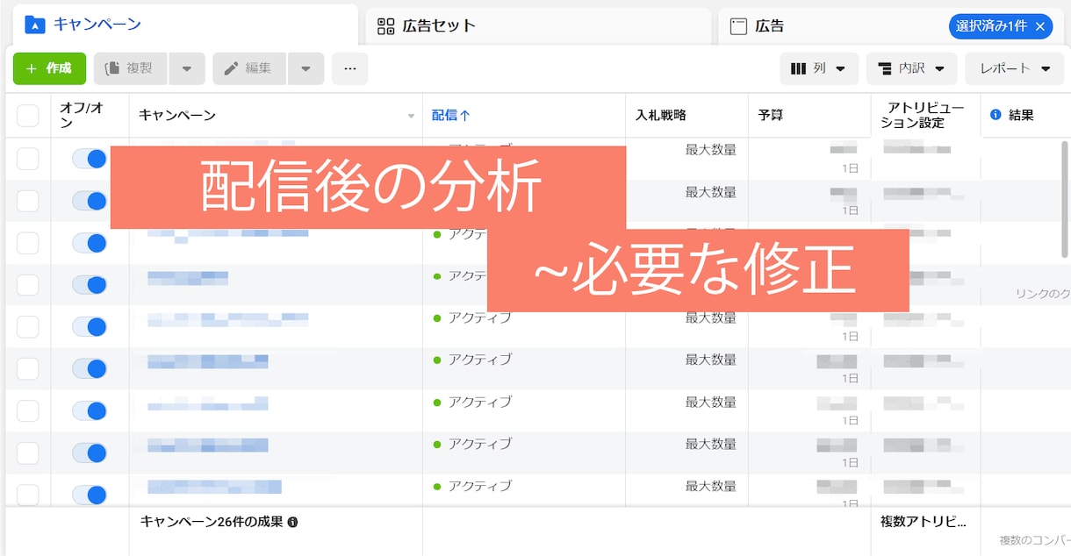The image size is (1071, 556).
Task: Click the table's vertical scrollbar
Action: (x=1065, y=199)
